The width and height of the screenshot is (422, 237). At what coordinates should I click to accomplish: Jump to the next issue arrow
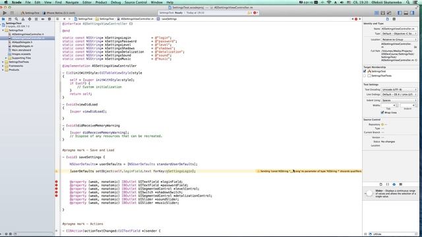click(360, 19)
